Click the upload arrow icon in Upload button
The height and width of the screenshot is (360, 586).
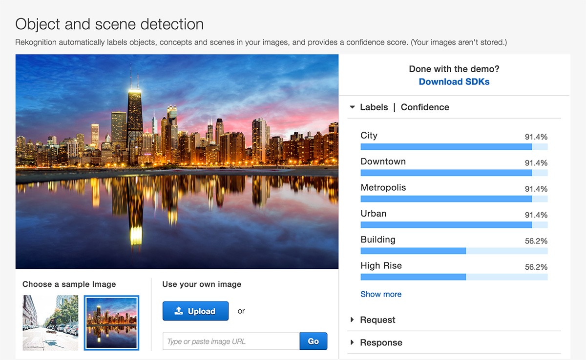click(179, 311)
